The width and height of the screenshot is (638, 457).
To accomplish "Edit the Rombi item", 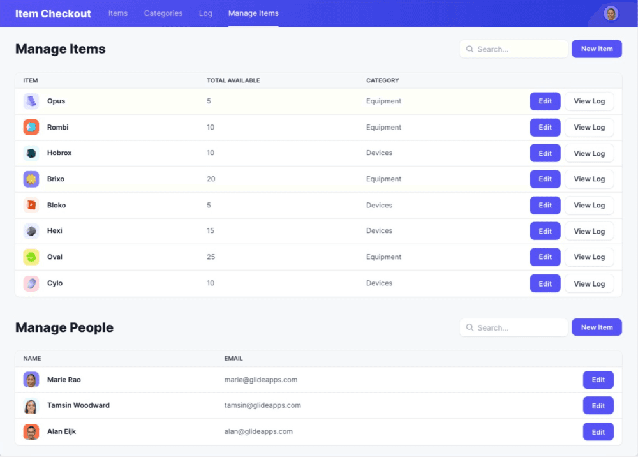I will pos(545,128).
